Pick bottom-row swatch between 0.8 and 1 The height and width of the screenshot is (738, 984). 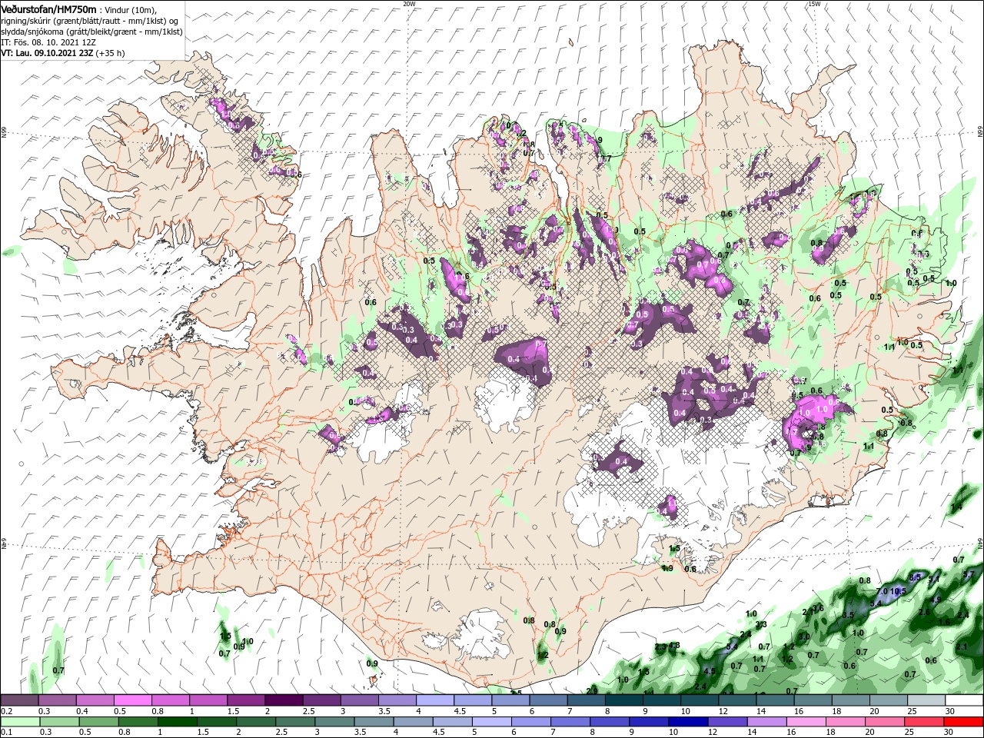pos(138,722)
